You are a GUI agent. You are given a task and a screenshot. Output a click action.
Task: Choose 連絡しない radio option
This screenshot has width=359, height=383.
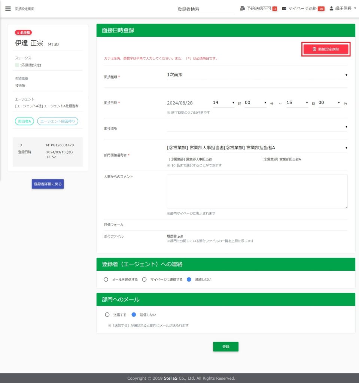coord(189,279)
